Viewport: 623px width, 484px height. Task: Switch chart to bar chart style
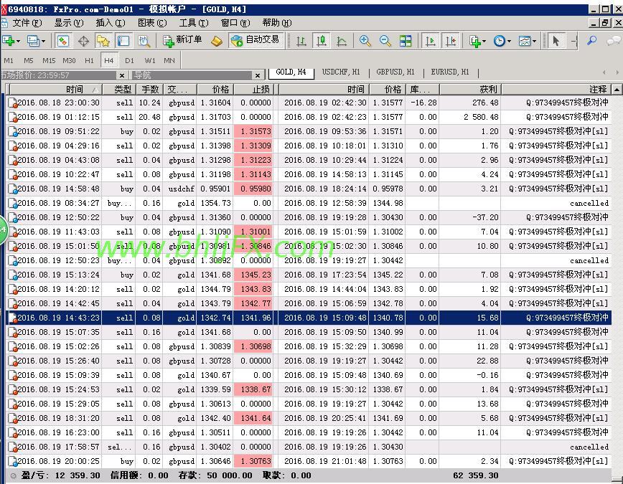coord(301,41)
